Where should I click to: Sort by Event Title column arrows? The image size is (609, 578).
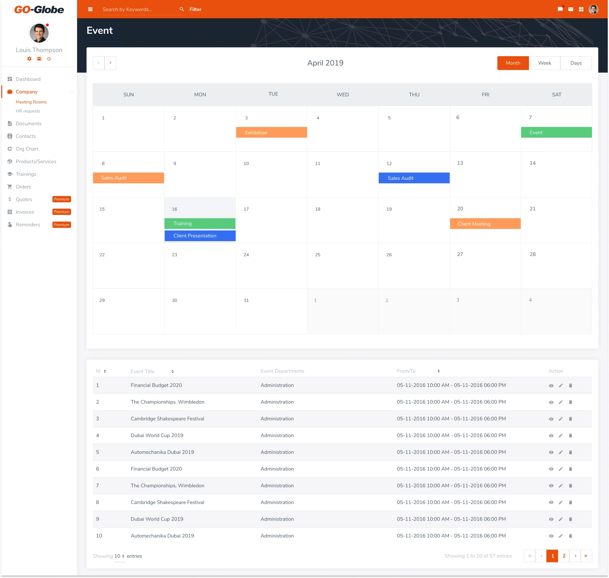tap(172, 372)
